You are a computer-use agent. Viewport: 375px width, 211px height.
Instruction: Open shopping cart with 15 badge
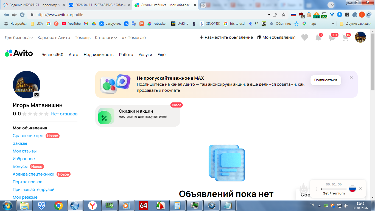346,37
